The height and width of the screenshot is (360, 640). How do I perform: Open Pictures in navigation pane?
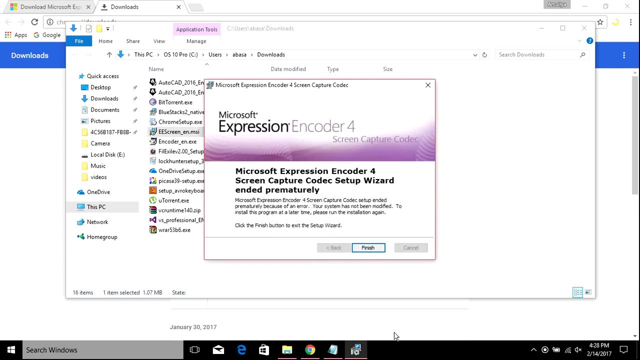tap(100, 121)
